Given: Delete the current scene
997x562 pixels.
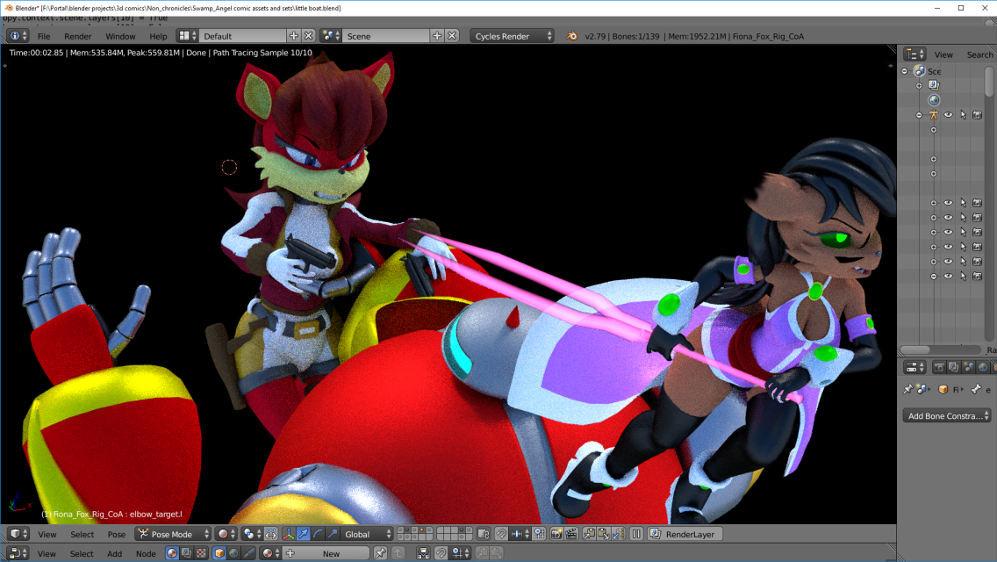Looking at the screenshot, I should tap(452, 36).
